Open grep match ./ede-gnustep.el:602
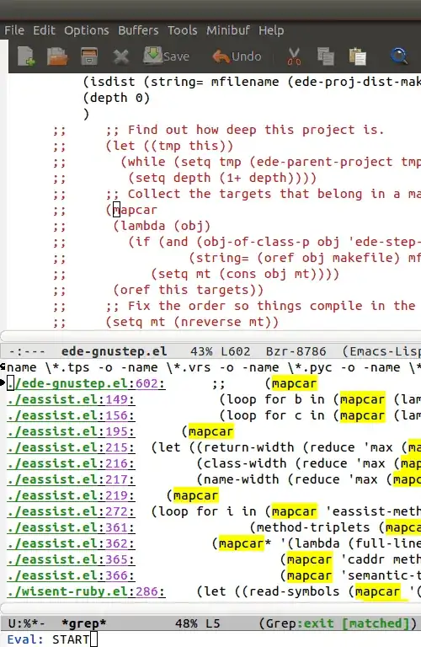This screenshot has height=647, width=421. click(86, 384)
